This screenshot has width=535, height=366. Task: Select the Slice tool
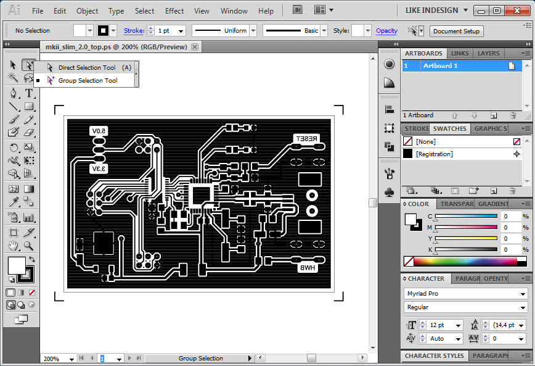[x=28, y=233]
